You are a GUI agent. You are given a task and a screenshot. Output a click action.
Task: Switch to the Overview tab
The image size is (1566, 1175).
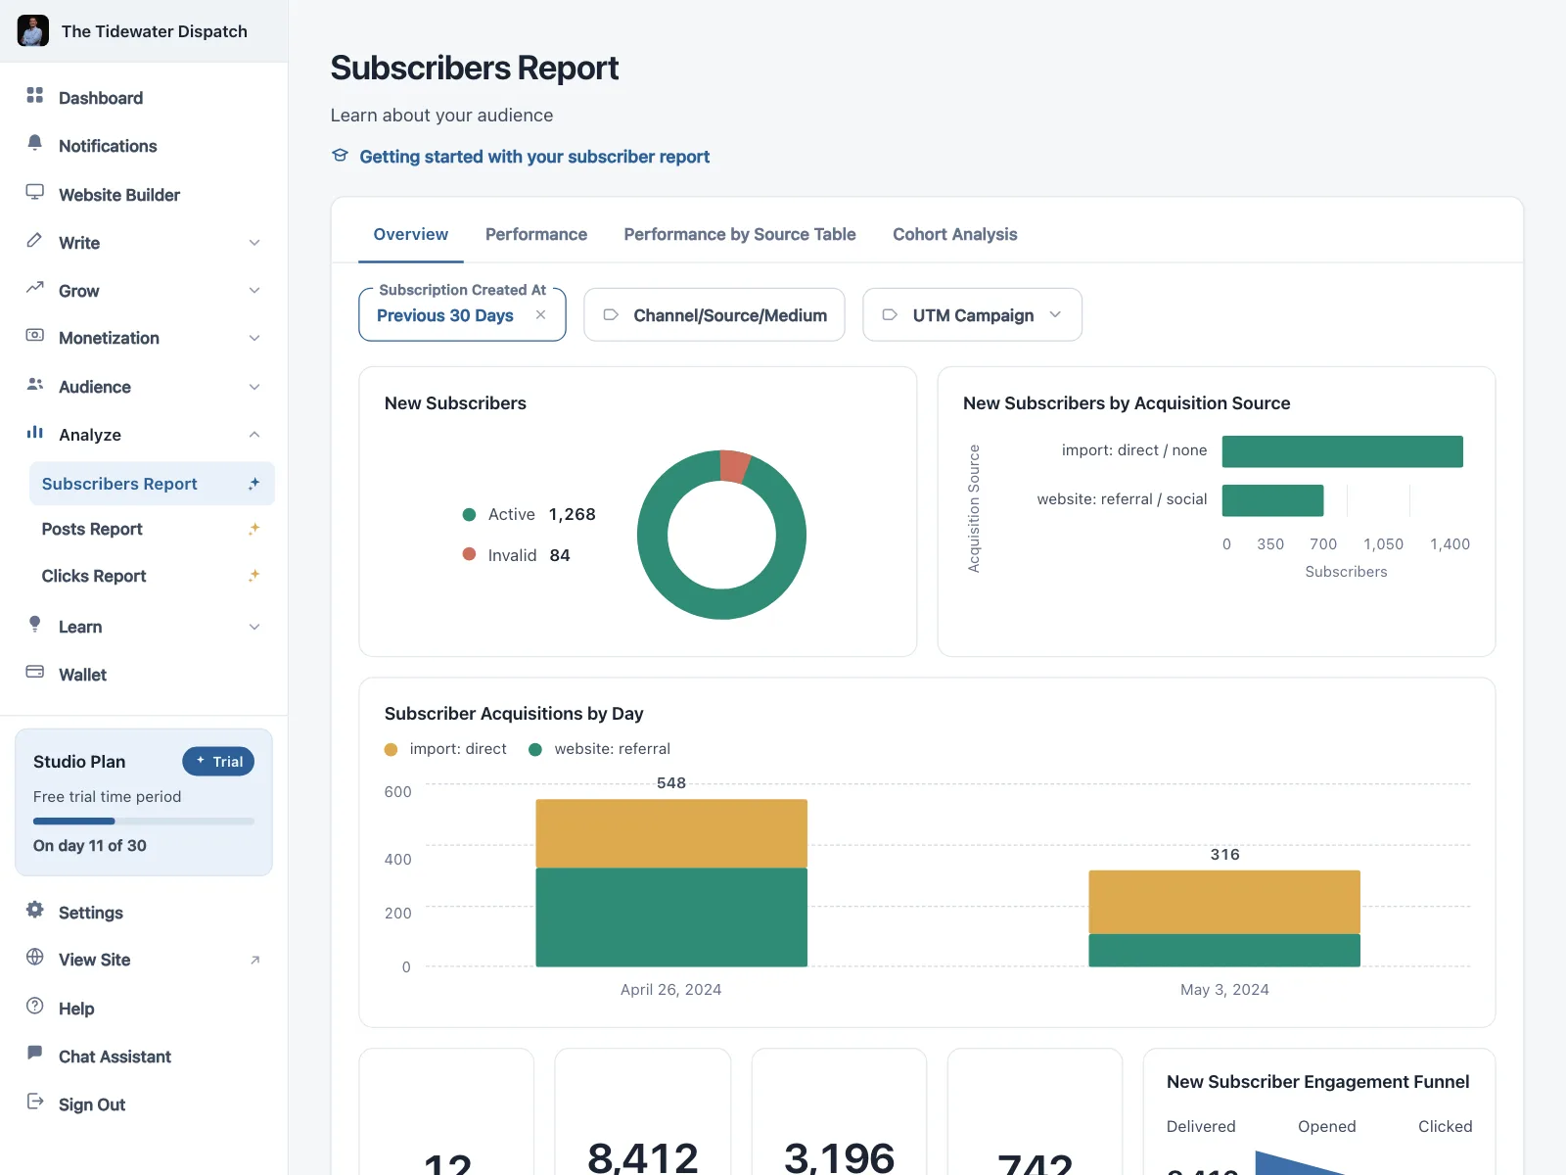tap(411, 235)
